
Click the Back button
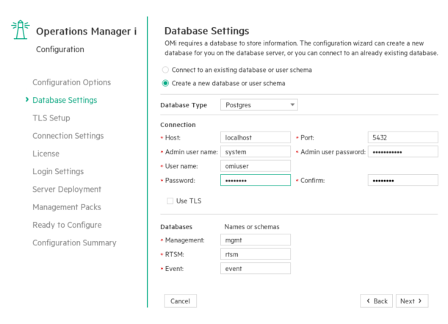376,301
